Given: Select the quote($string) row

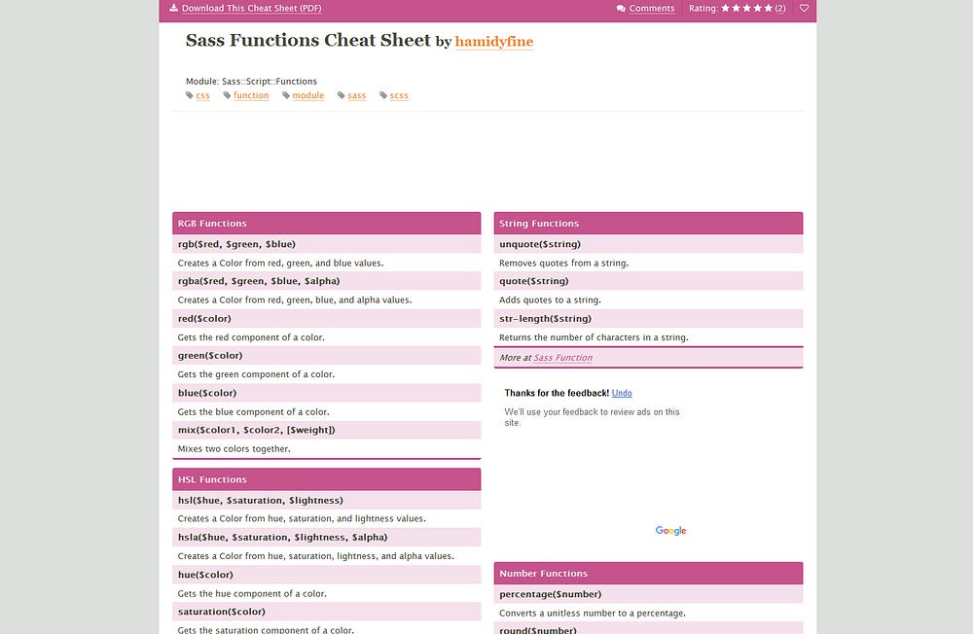Looking at the screenshot, I should [648, 281].
